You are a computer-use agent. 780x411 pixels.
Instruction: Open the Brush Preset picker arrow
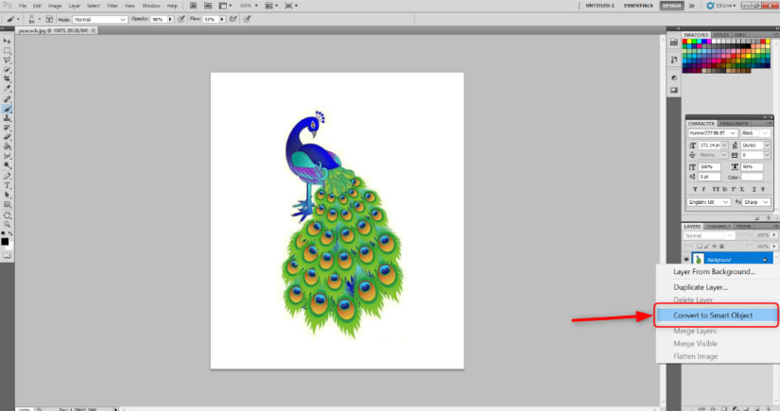40,20
